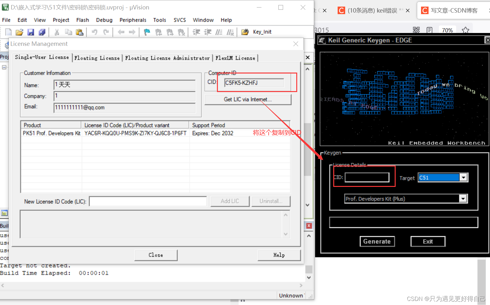Click the Help button in License Management
This screenshot has width=490, height=305.
click(279, 255)
